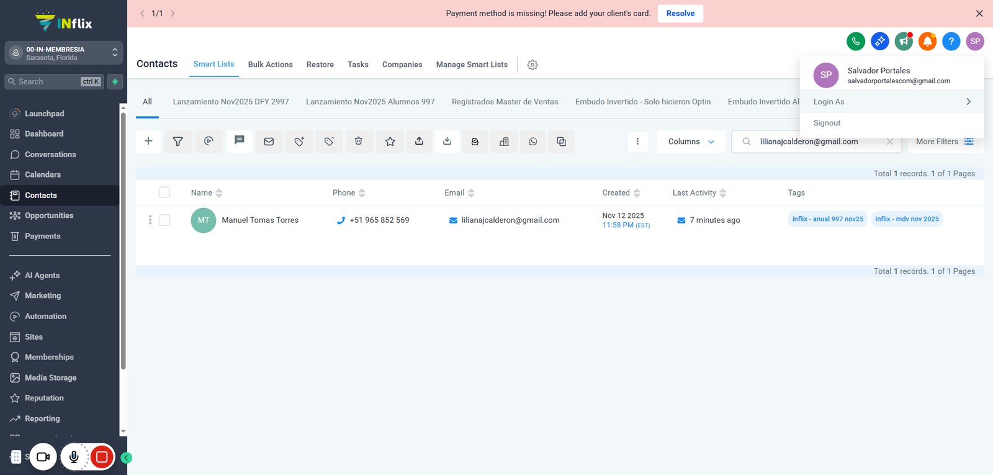Expand the Login As submenu
The height and width of the screenshot is (475, 993).
(x=892, y=102)
